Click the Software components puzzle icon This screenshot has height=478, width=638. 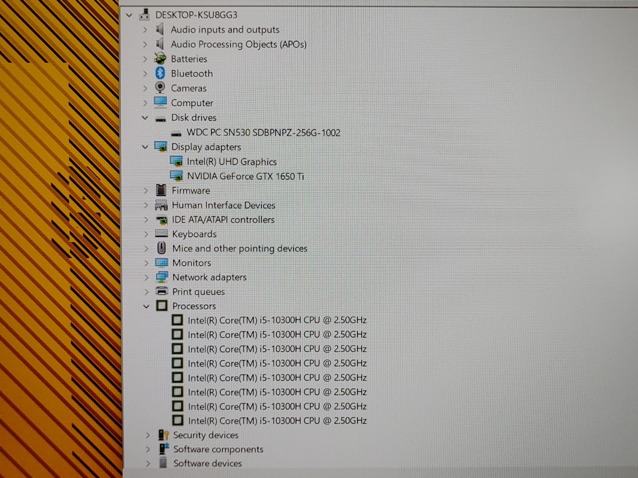(x=164, y=449)
